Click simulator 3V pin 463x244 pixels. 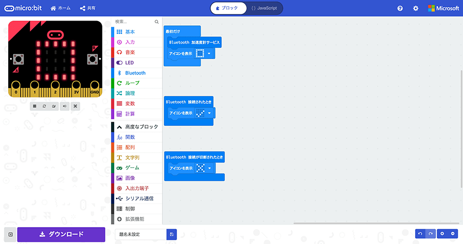pyautogui.click(x=76, y=89)
